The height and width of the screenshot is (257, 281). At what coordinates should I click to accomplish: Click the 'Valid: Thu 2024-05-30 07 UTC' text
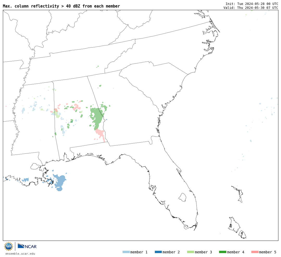pyautogui.click(x=251, y=8)
